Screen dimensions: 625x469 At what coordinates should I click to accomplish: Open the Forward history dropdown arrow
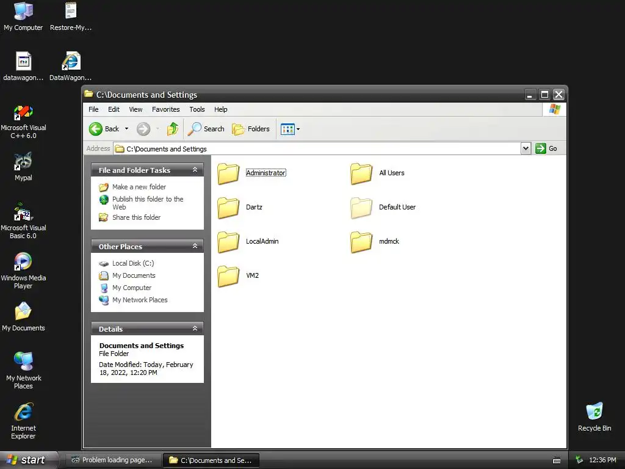pyautogui.click(x=158, y=129)
